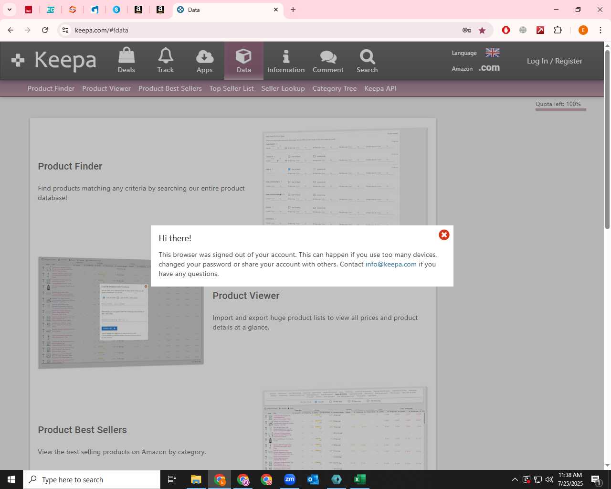Go back in browser history

pyautogui.click(x=11, y=30)
